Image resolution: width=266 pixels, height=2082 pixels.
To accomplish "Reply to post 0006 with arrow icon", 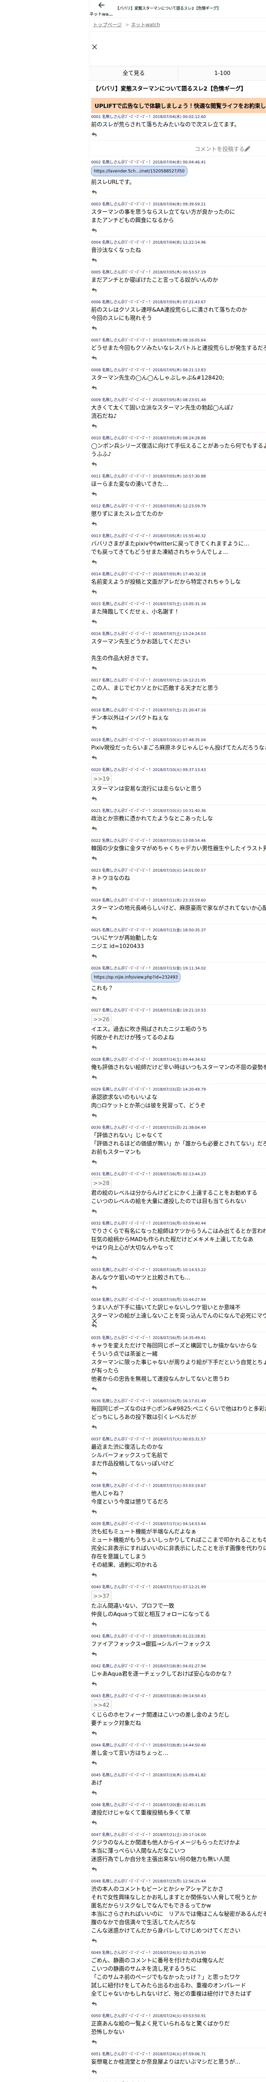I will coord(94,328).
